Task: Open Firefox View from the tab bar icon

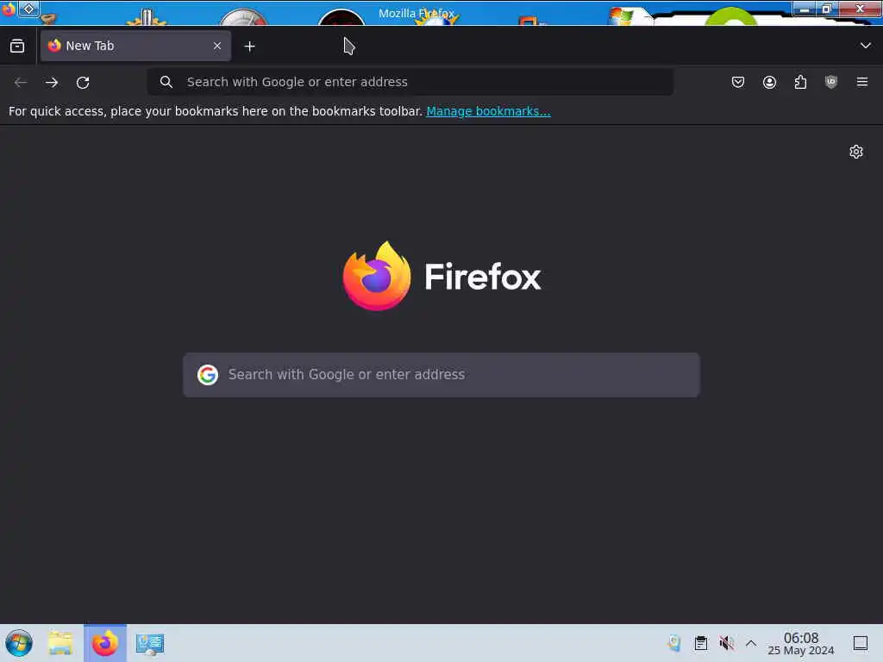Action: 17,46
